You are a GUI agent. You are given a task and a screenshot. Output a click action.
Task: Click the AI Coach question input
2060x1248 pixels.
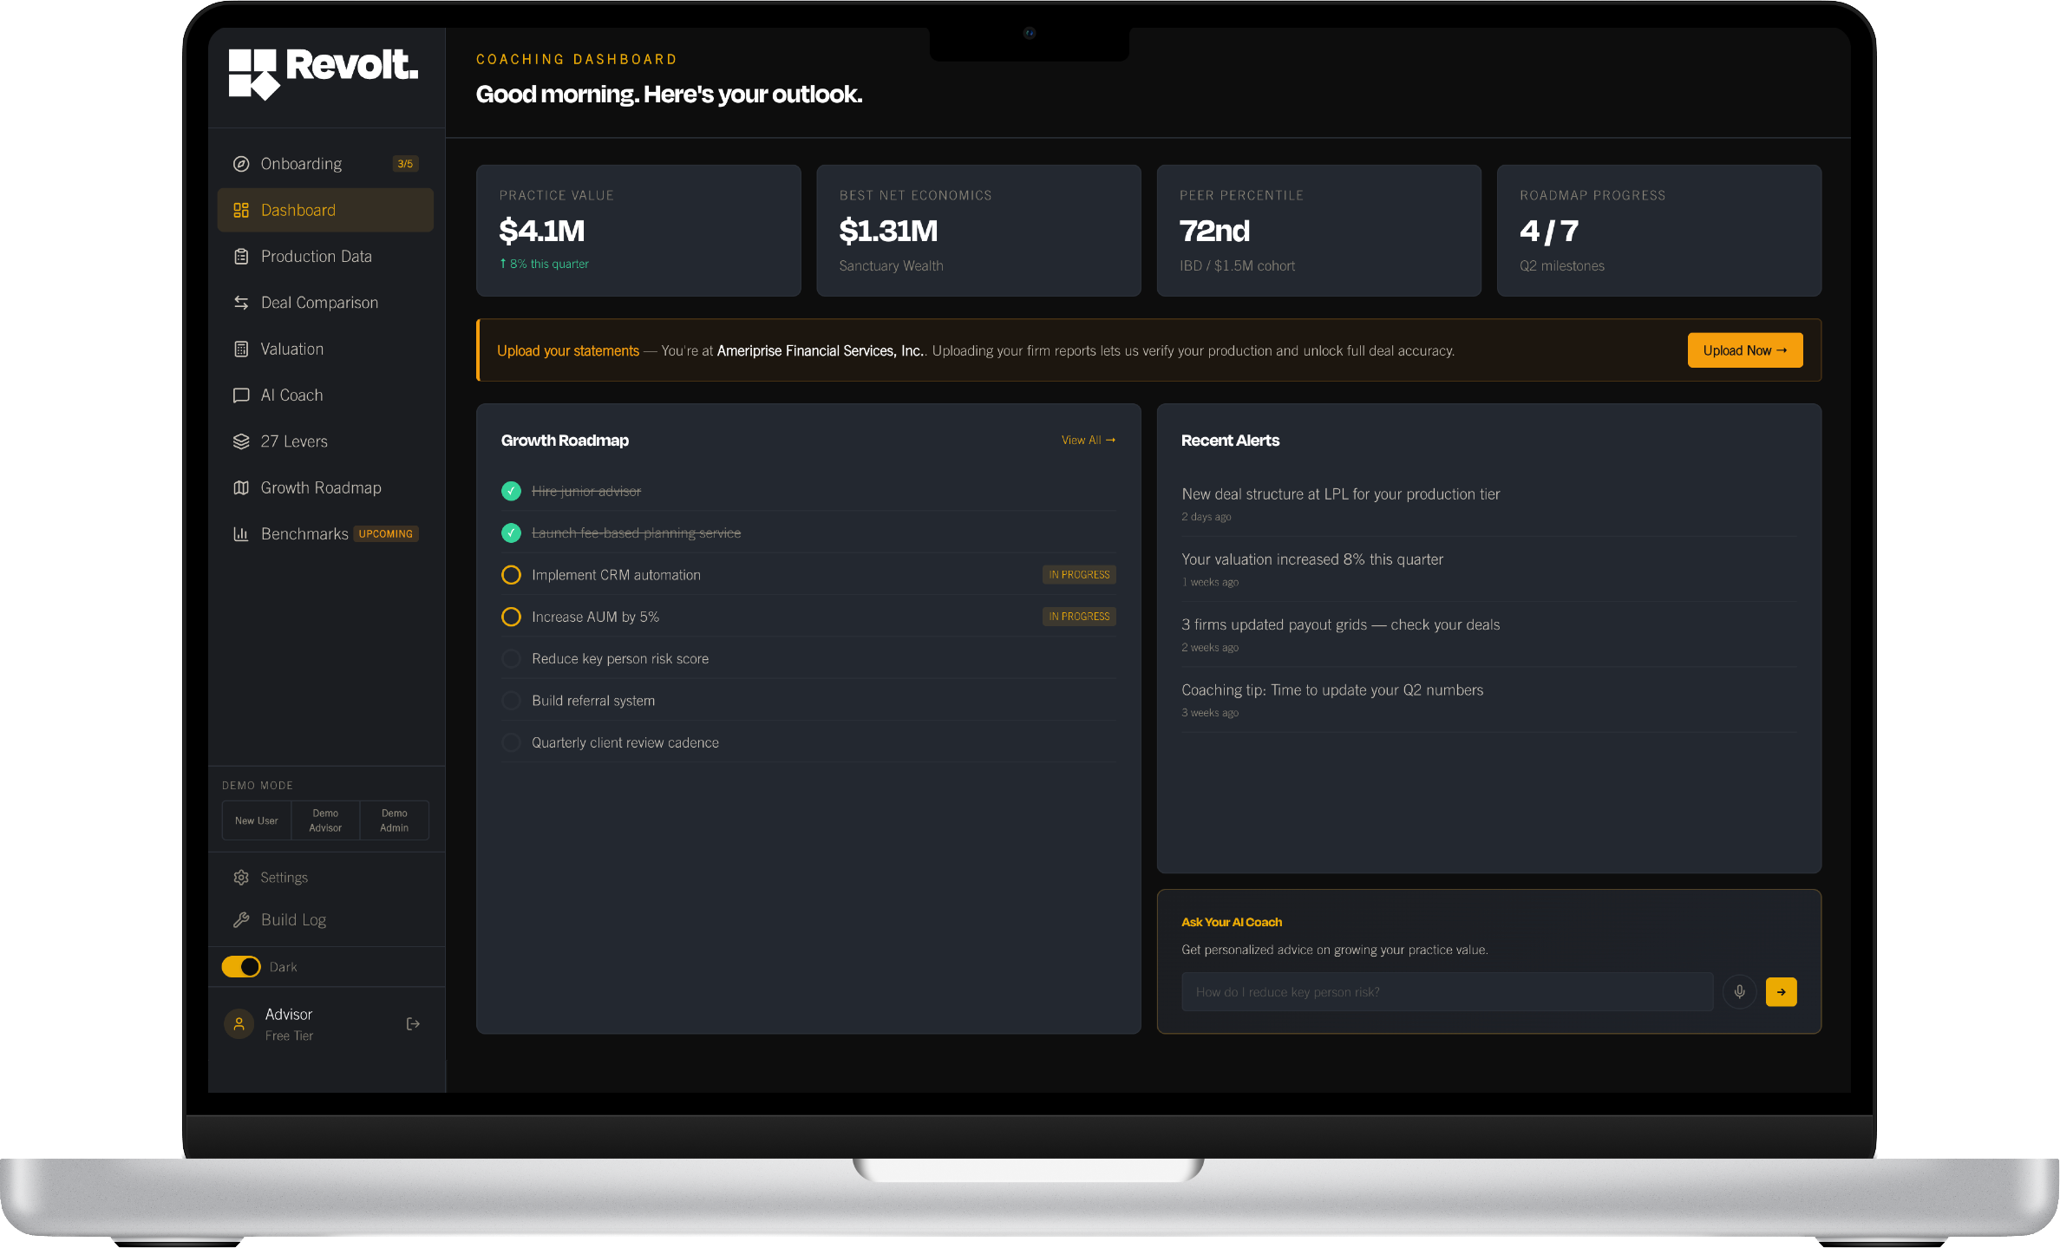(x=1447, y=992)
